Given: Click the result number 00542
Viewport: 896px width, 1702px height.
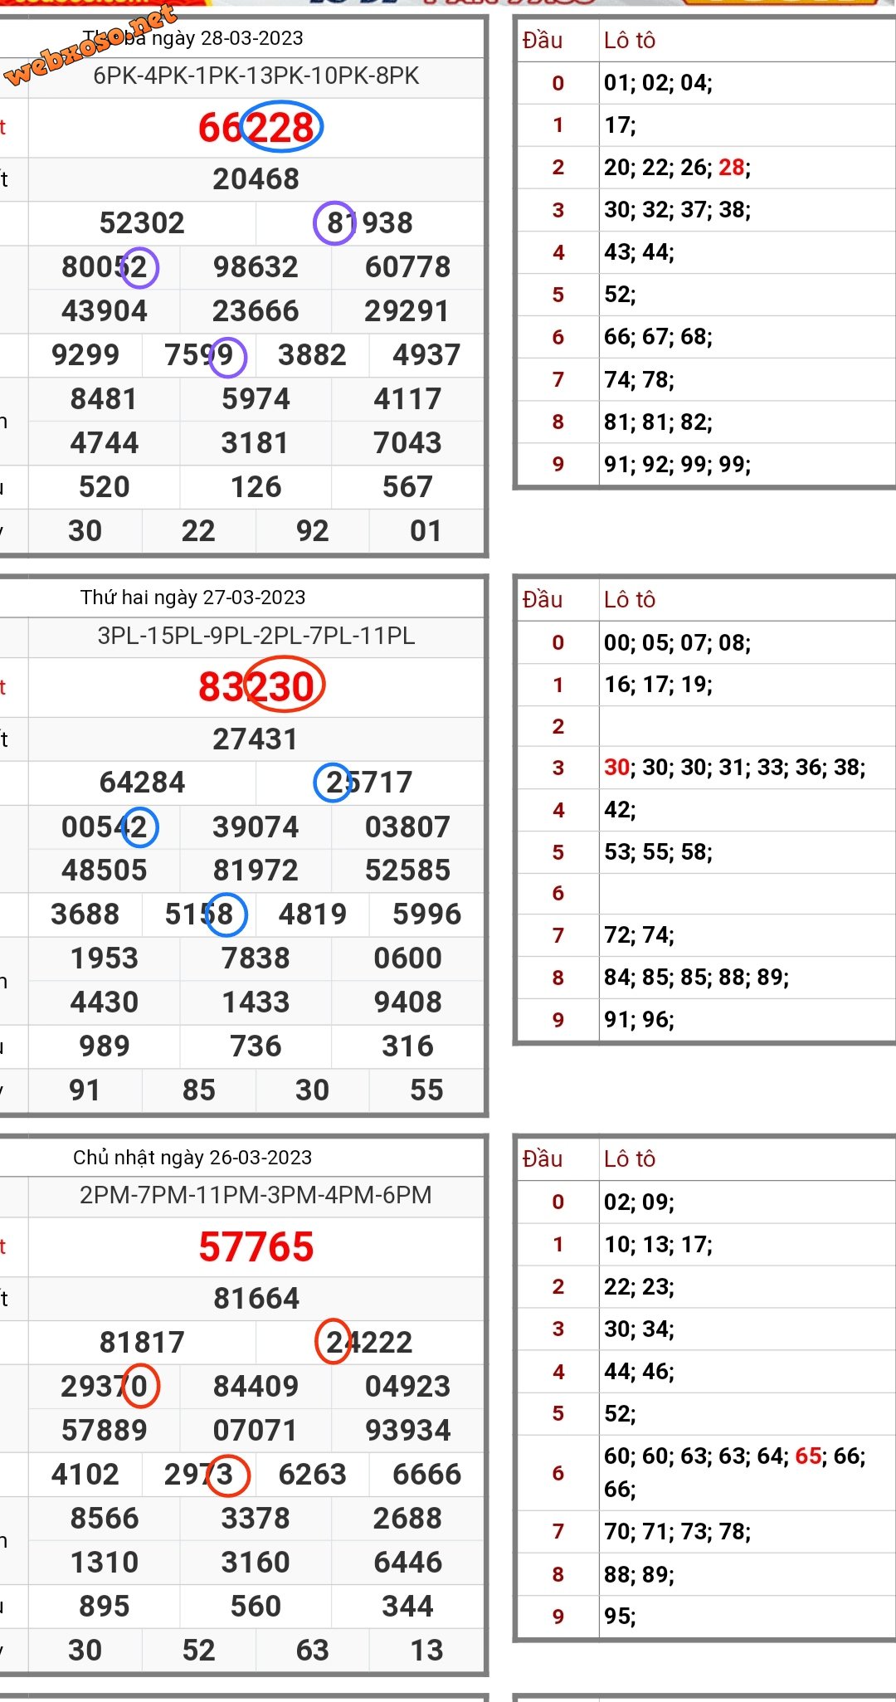Looking at the screenshot, I should point(105,827).
